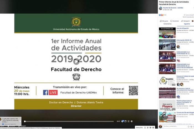194x129 pixels.
Task: Mute video with speaker icon
Action: (132, 121)
